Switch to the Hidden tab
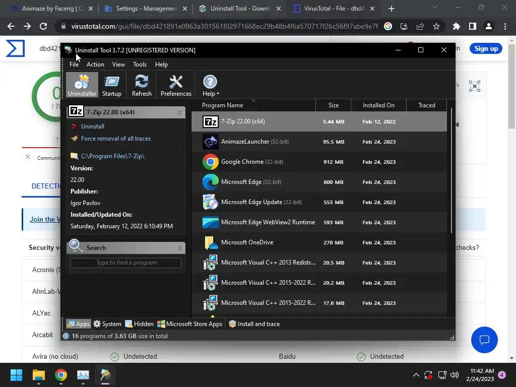 (x=139, y=324)
